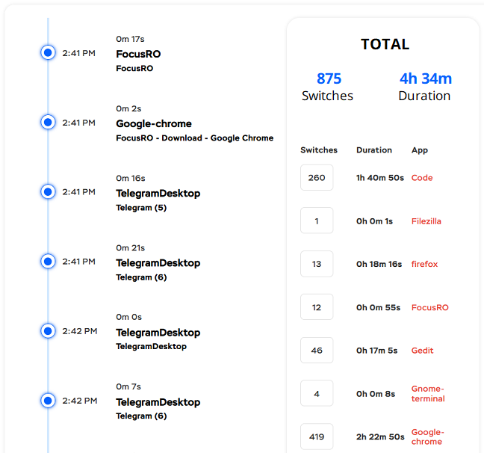Click the Gedit app link
484x453 pixels.
422,351
